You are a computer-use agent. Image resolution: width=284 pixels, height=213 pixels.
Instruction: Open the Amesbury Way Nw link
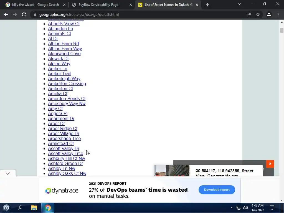click(67, 104)
